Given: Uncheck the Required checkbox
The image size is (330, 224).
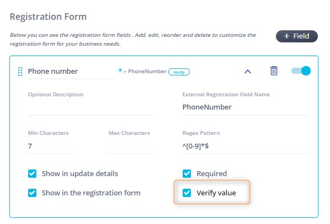Looking at the screenshot, I should click(x=187, y=173).
